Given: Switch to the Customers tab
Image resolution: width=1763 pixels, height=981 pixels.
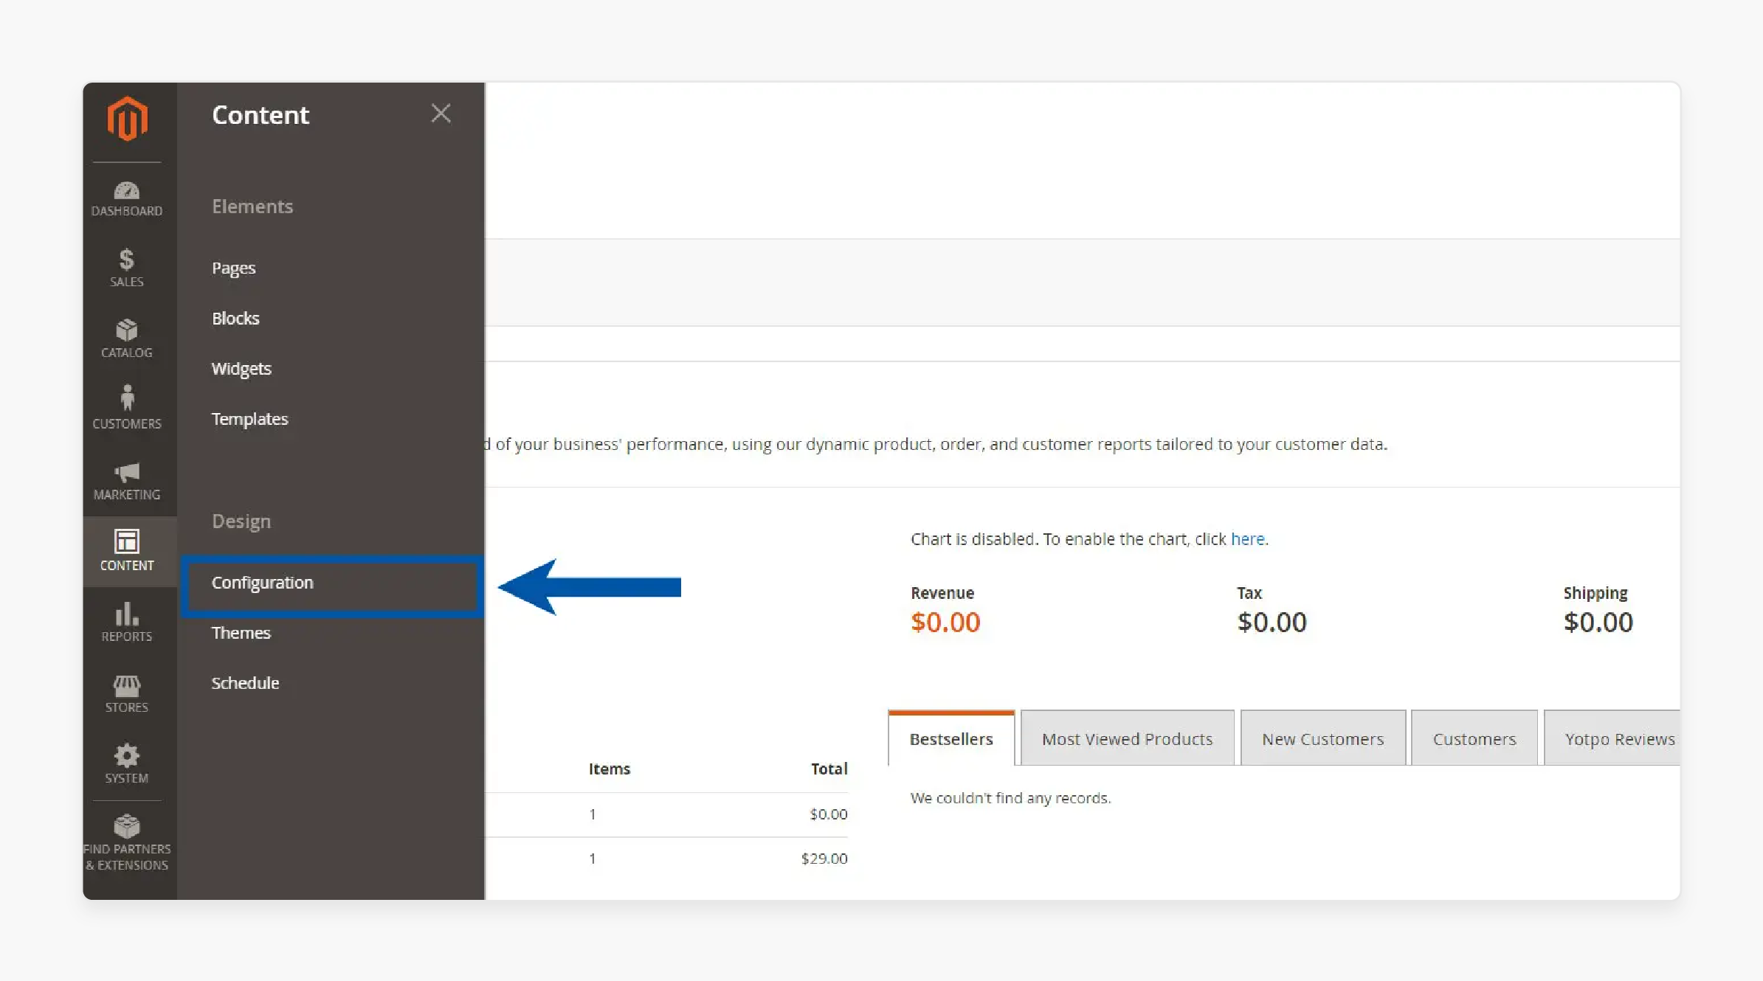Looking at the screenshot, I should 1474,738.
